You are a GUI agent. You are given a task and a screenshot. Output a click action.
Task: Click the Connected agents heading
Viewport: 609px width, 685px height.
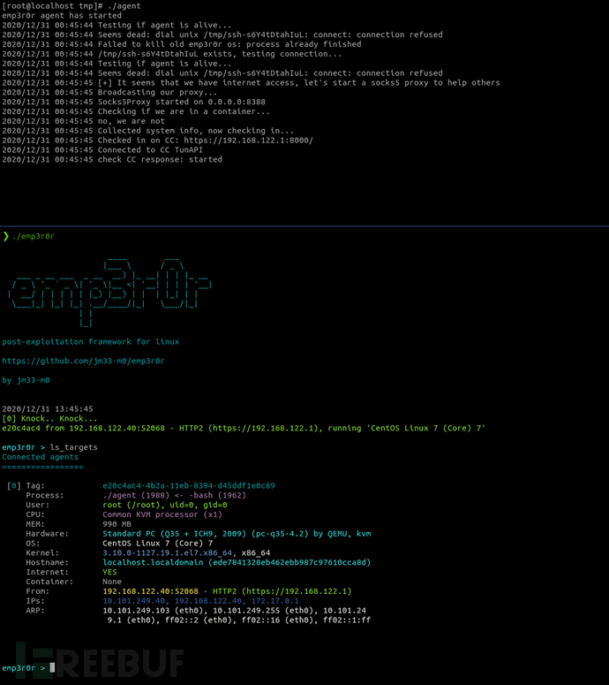[40, 457]
